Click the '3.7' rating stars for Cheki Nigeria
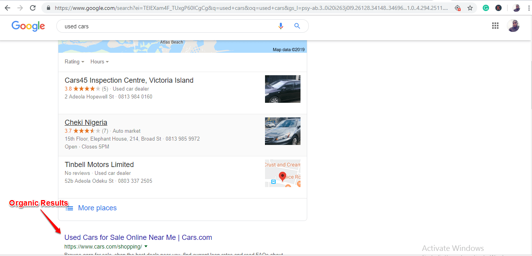532x256 pixels. pyautogui.click(x=87, y=131)
